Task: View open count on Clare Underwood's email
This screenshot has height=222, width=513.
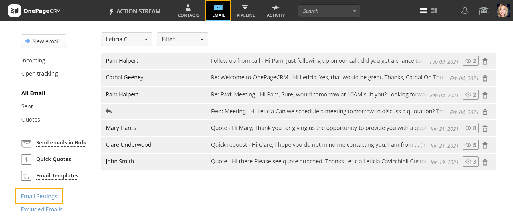Action: point(470,145)
